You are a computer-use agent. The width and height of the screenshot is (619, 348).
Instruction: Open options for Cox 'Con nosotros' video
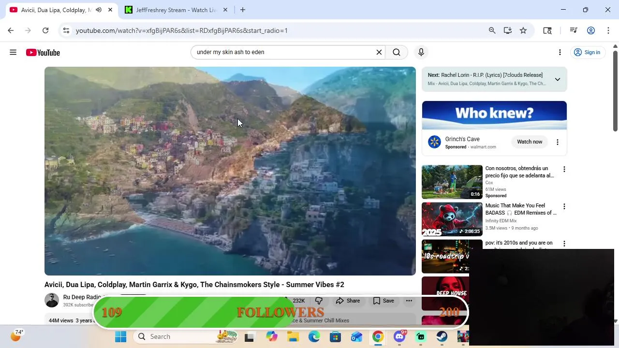tap(564, 169)
